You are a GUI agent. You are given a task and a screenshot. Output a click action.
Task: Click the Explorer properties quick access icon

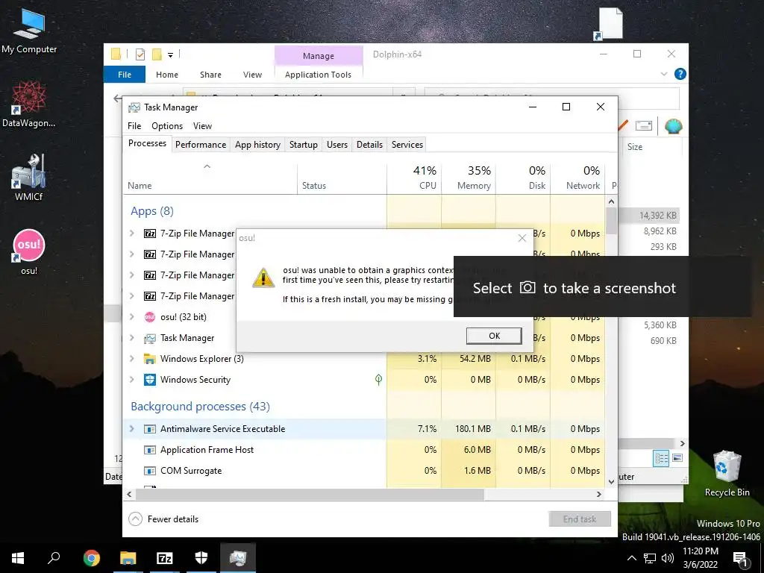[x=140, y=54]
